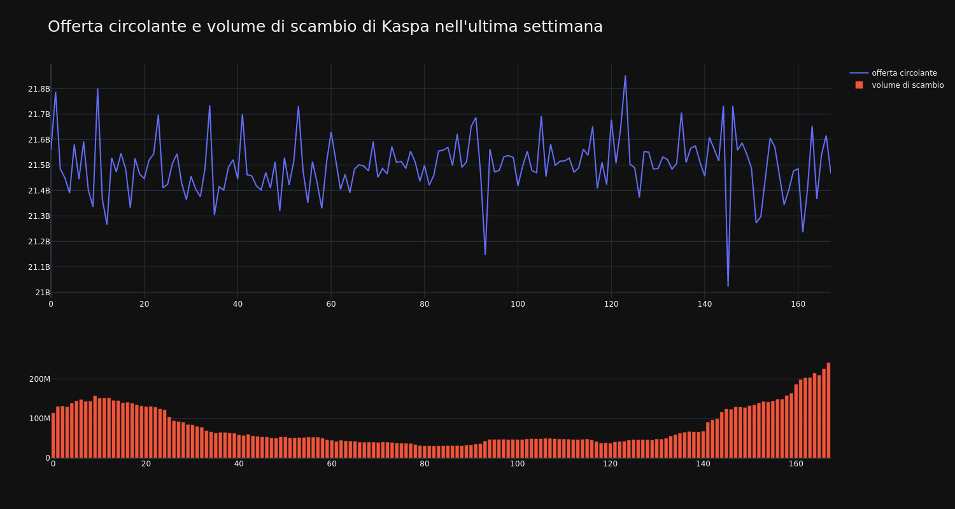The height and width of the screenshot is (509, 955).
Task: Click the 160 tick on the line chart x-axis
Action: [798, 304]
